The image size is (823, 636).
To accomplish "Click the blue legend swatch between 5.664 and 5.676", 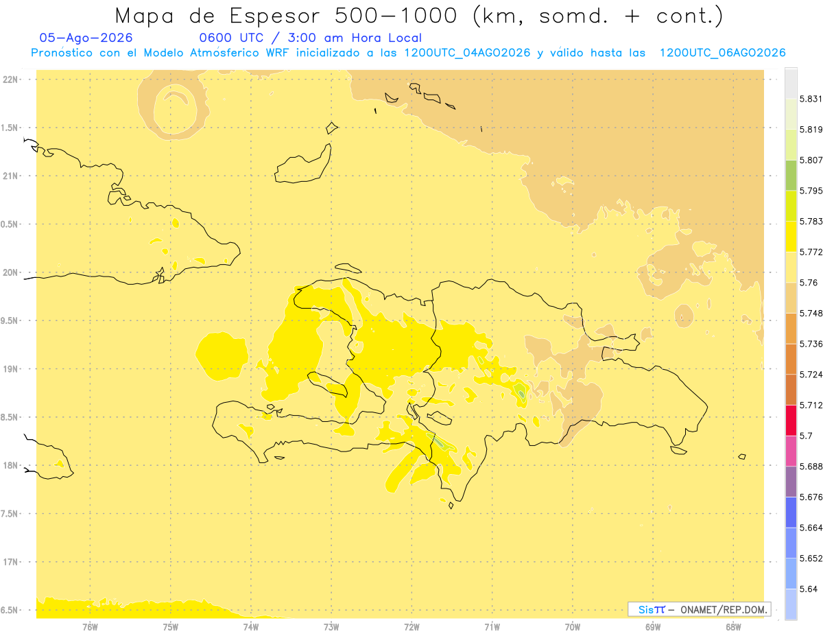I will (x=791, y=512).
